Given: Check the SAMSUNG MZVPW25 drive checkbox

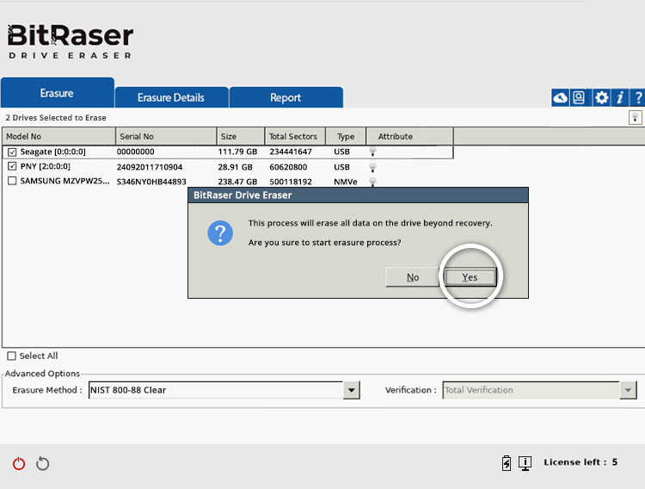Looking at the screenshot, I should pyautogui.click(x=12, y=181).
